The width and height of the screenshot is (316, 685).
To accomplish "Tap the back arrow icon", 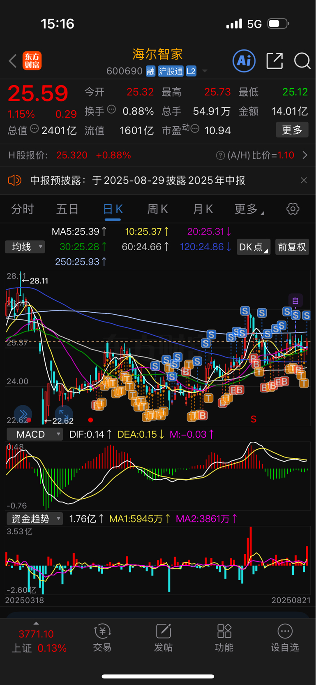I will coord(13,61).
